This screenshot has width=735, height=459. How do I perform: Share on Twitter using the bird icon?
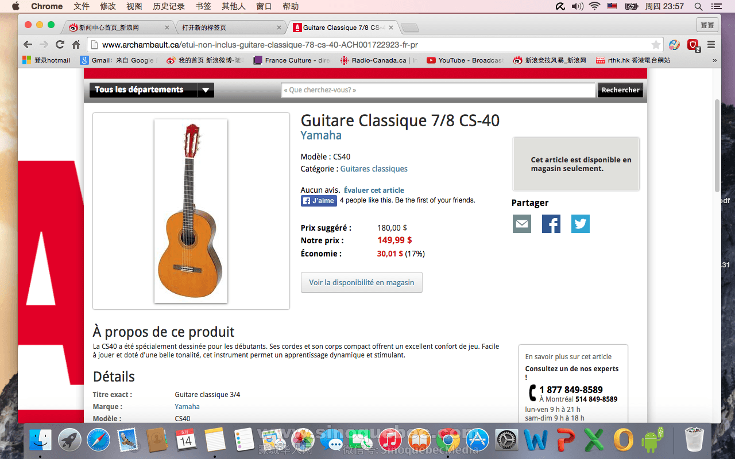(581, 224)
